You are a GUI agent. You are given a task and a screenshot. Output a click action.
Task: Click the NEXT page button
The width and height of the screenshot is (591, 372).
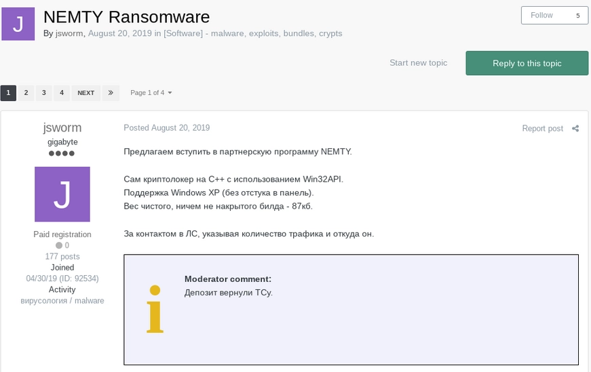85,93
